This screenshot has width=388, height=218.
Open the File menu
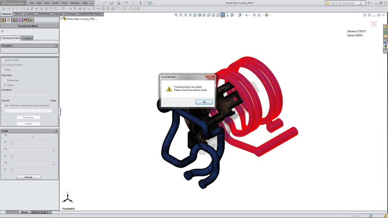(x=32, y=3)
